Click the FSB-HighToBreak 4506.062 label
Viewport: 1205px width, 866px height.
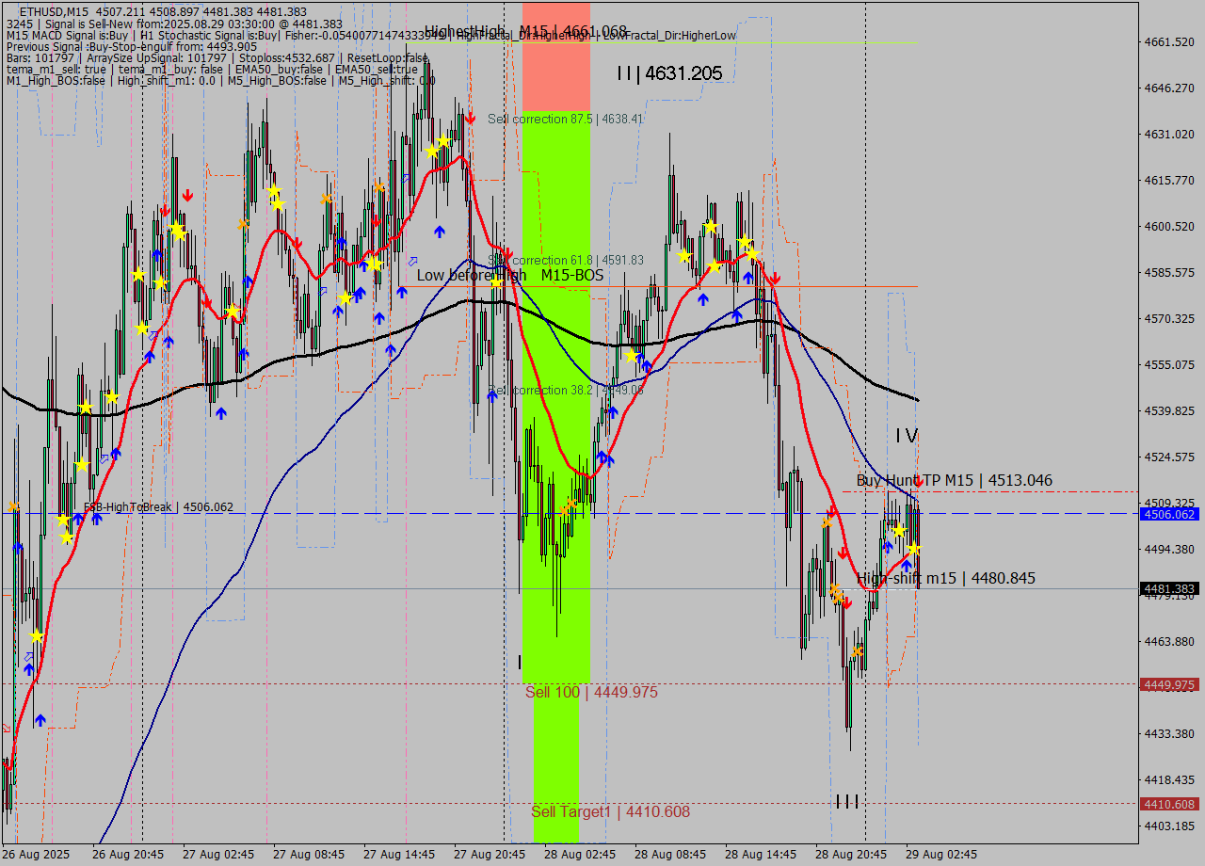tap(158, 507)
